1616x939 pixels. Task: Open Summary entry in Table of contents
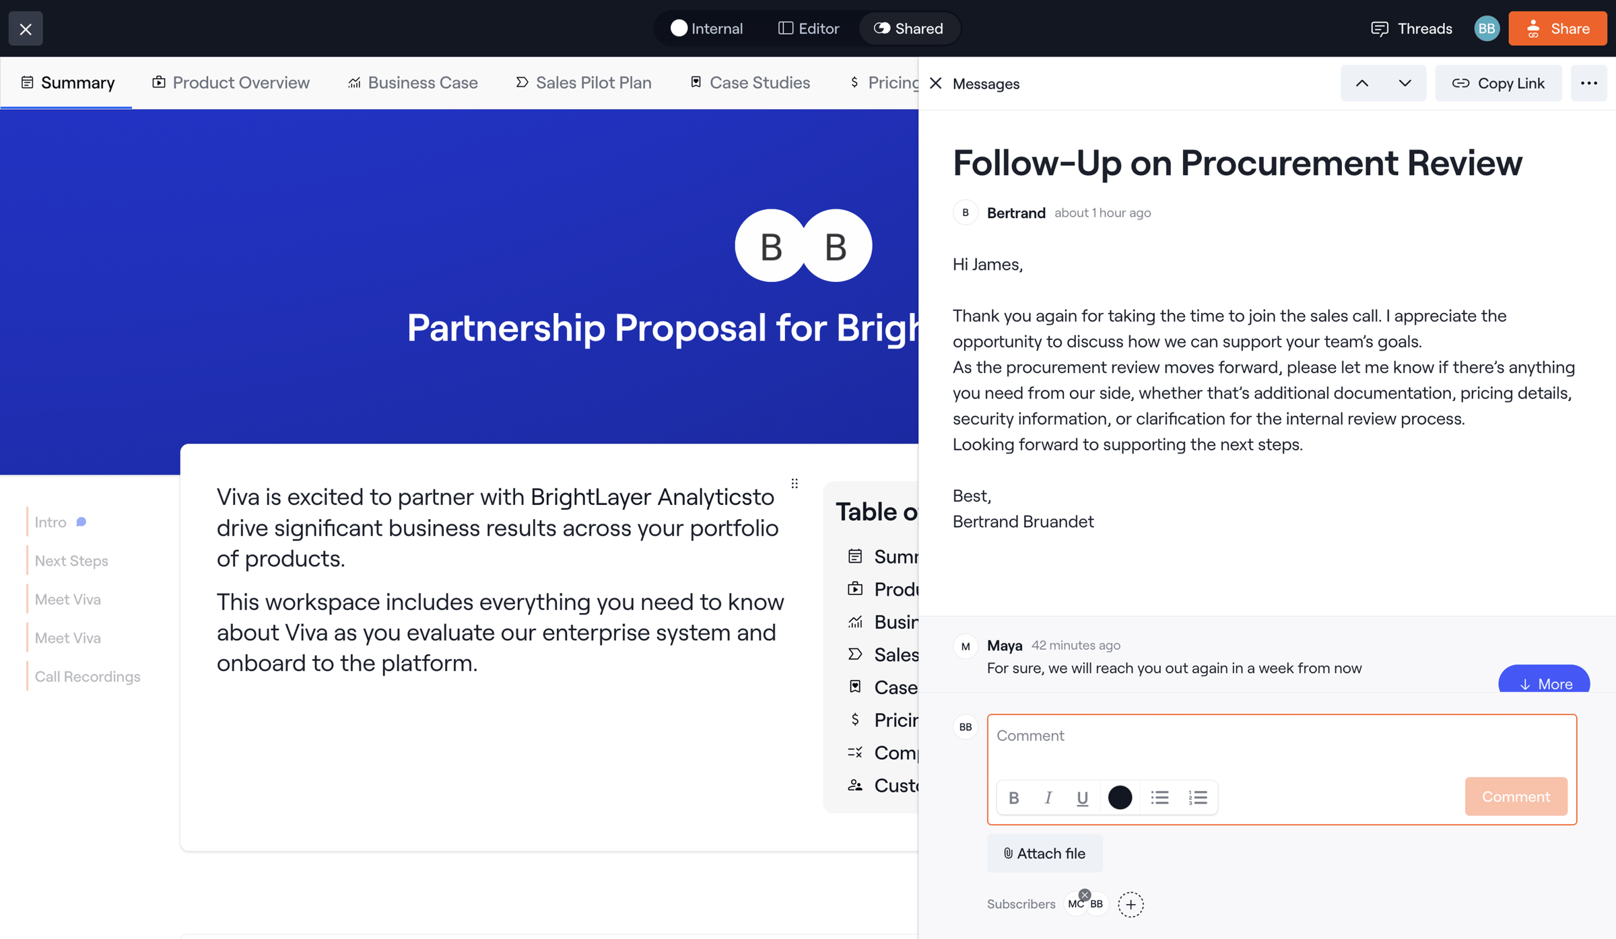pyautogui.click(x=883, y=557)
